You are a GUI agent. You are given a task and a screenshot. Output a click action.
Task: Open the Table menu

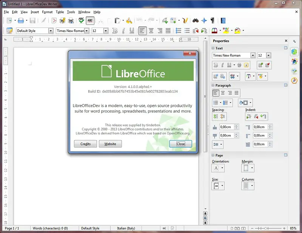60,12
